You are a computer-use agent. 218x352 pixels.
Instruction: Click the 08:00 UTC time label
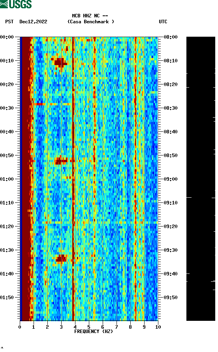point(171,37)
